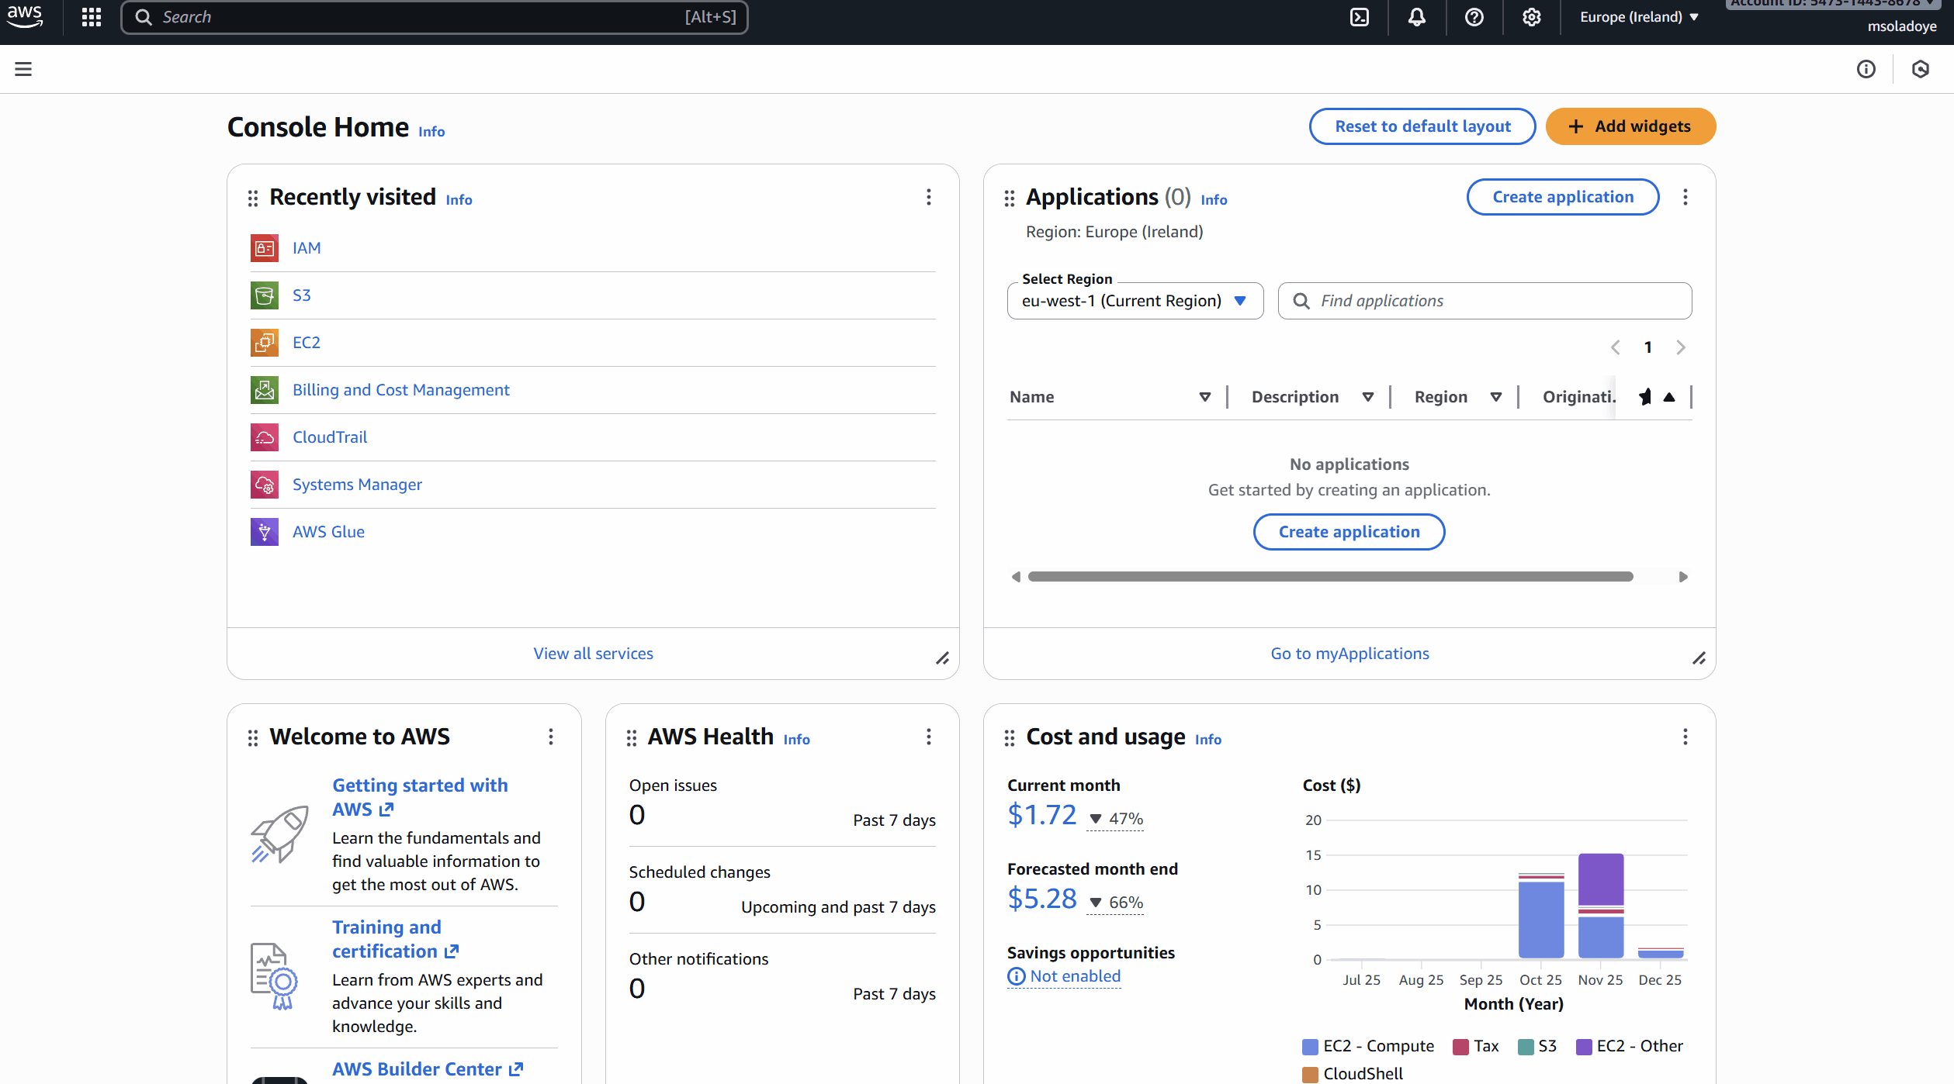The image size is (1954, 1084).
Task: Click the help question mark icon
Action: coord(1474,17)
